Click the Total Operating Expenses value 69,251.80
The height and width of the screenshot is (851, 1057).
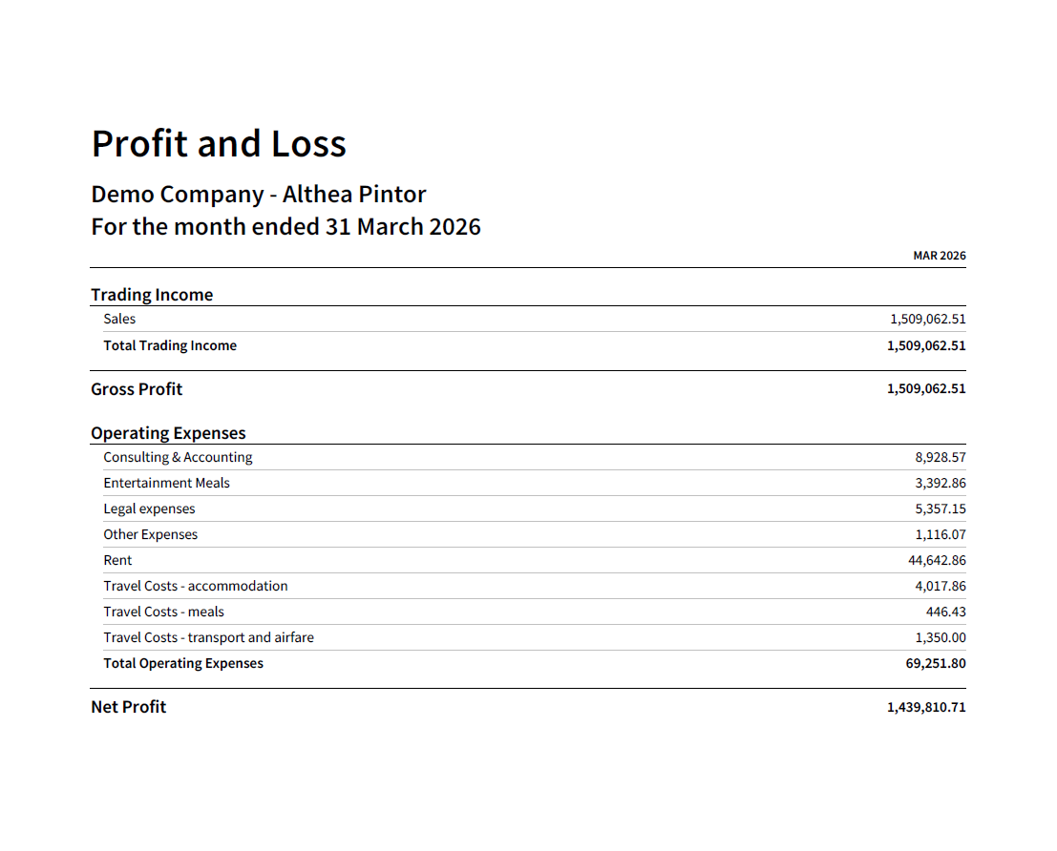936,663
